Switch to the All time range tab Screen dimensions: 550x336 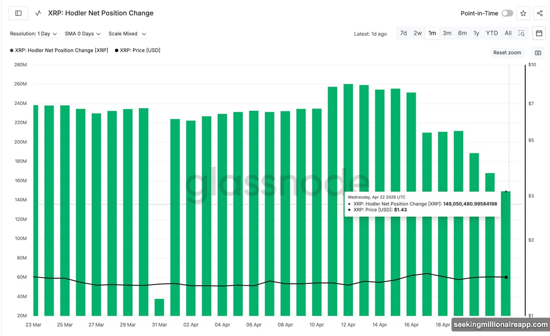coord(508,33)
